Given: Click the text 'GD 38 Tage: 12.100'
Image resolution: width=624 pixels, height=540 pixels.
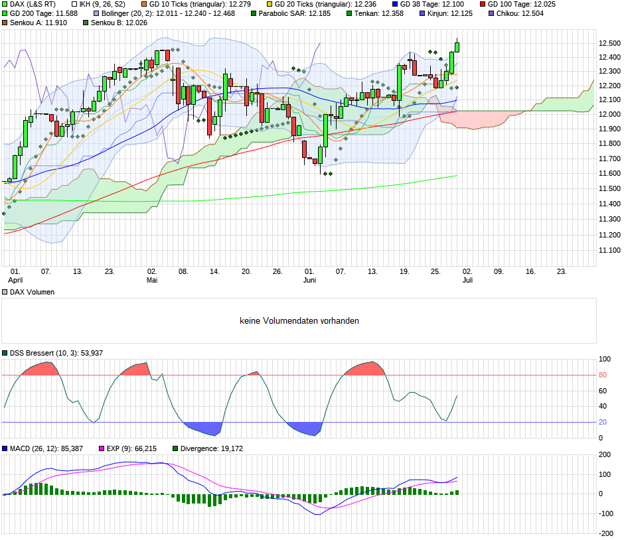Looking at the screenshot, I should click(x=431, y=5).
